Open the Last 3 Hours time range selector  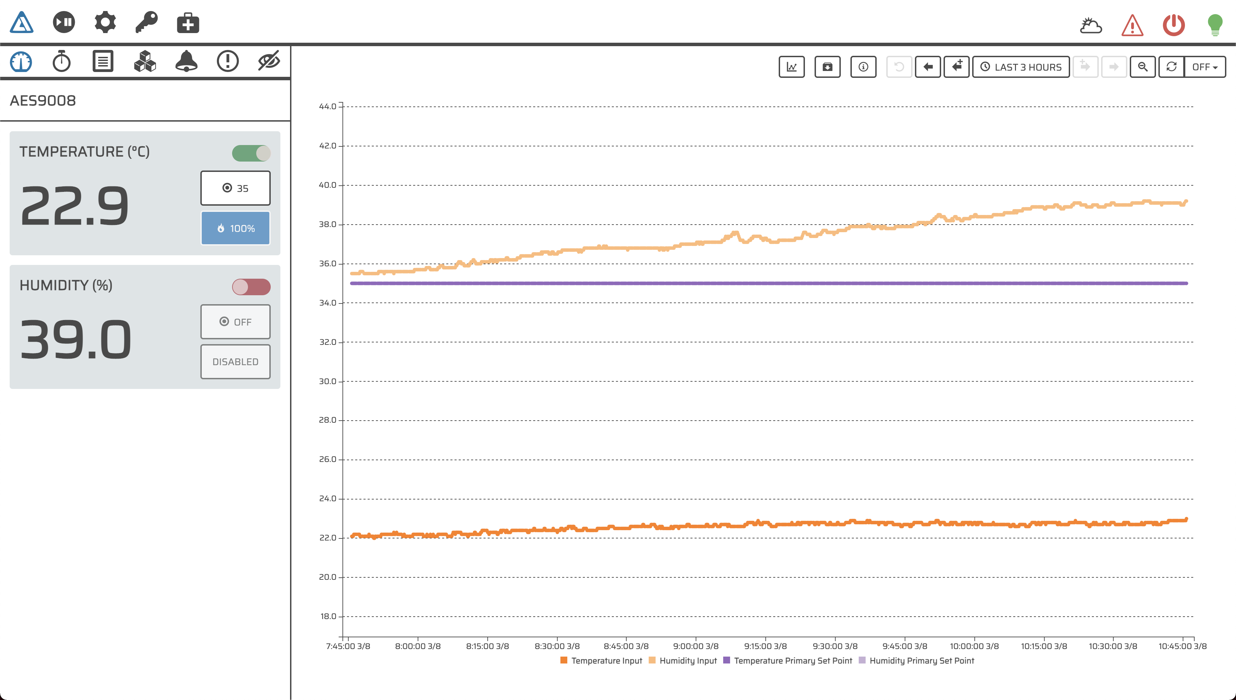[x=1021, y=67]
